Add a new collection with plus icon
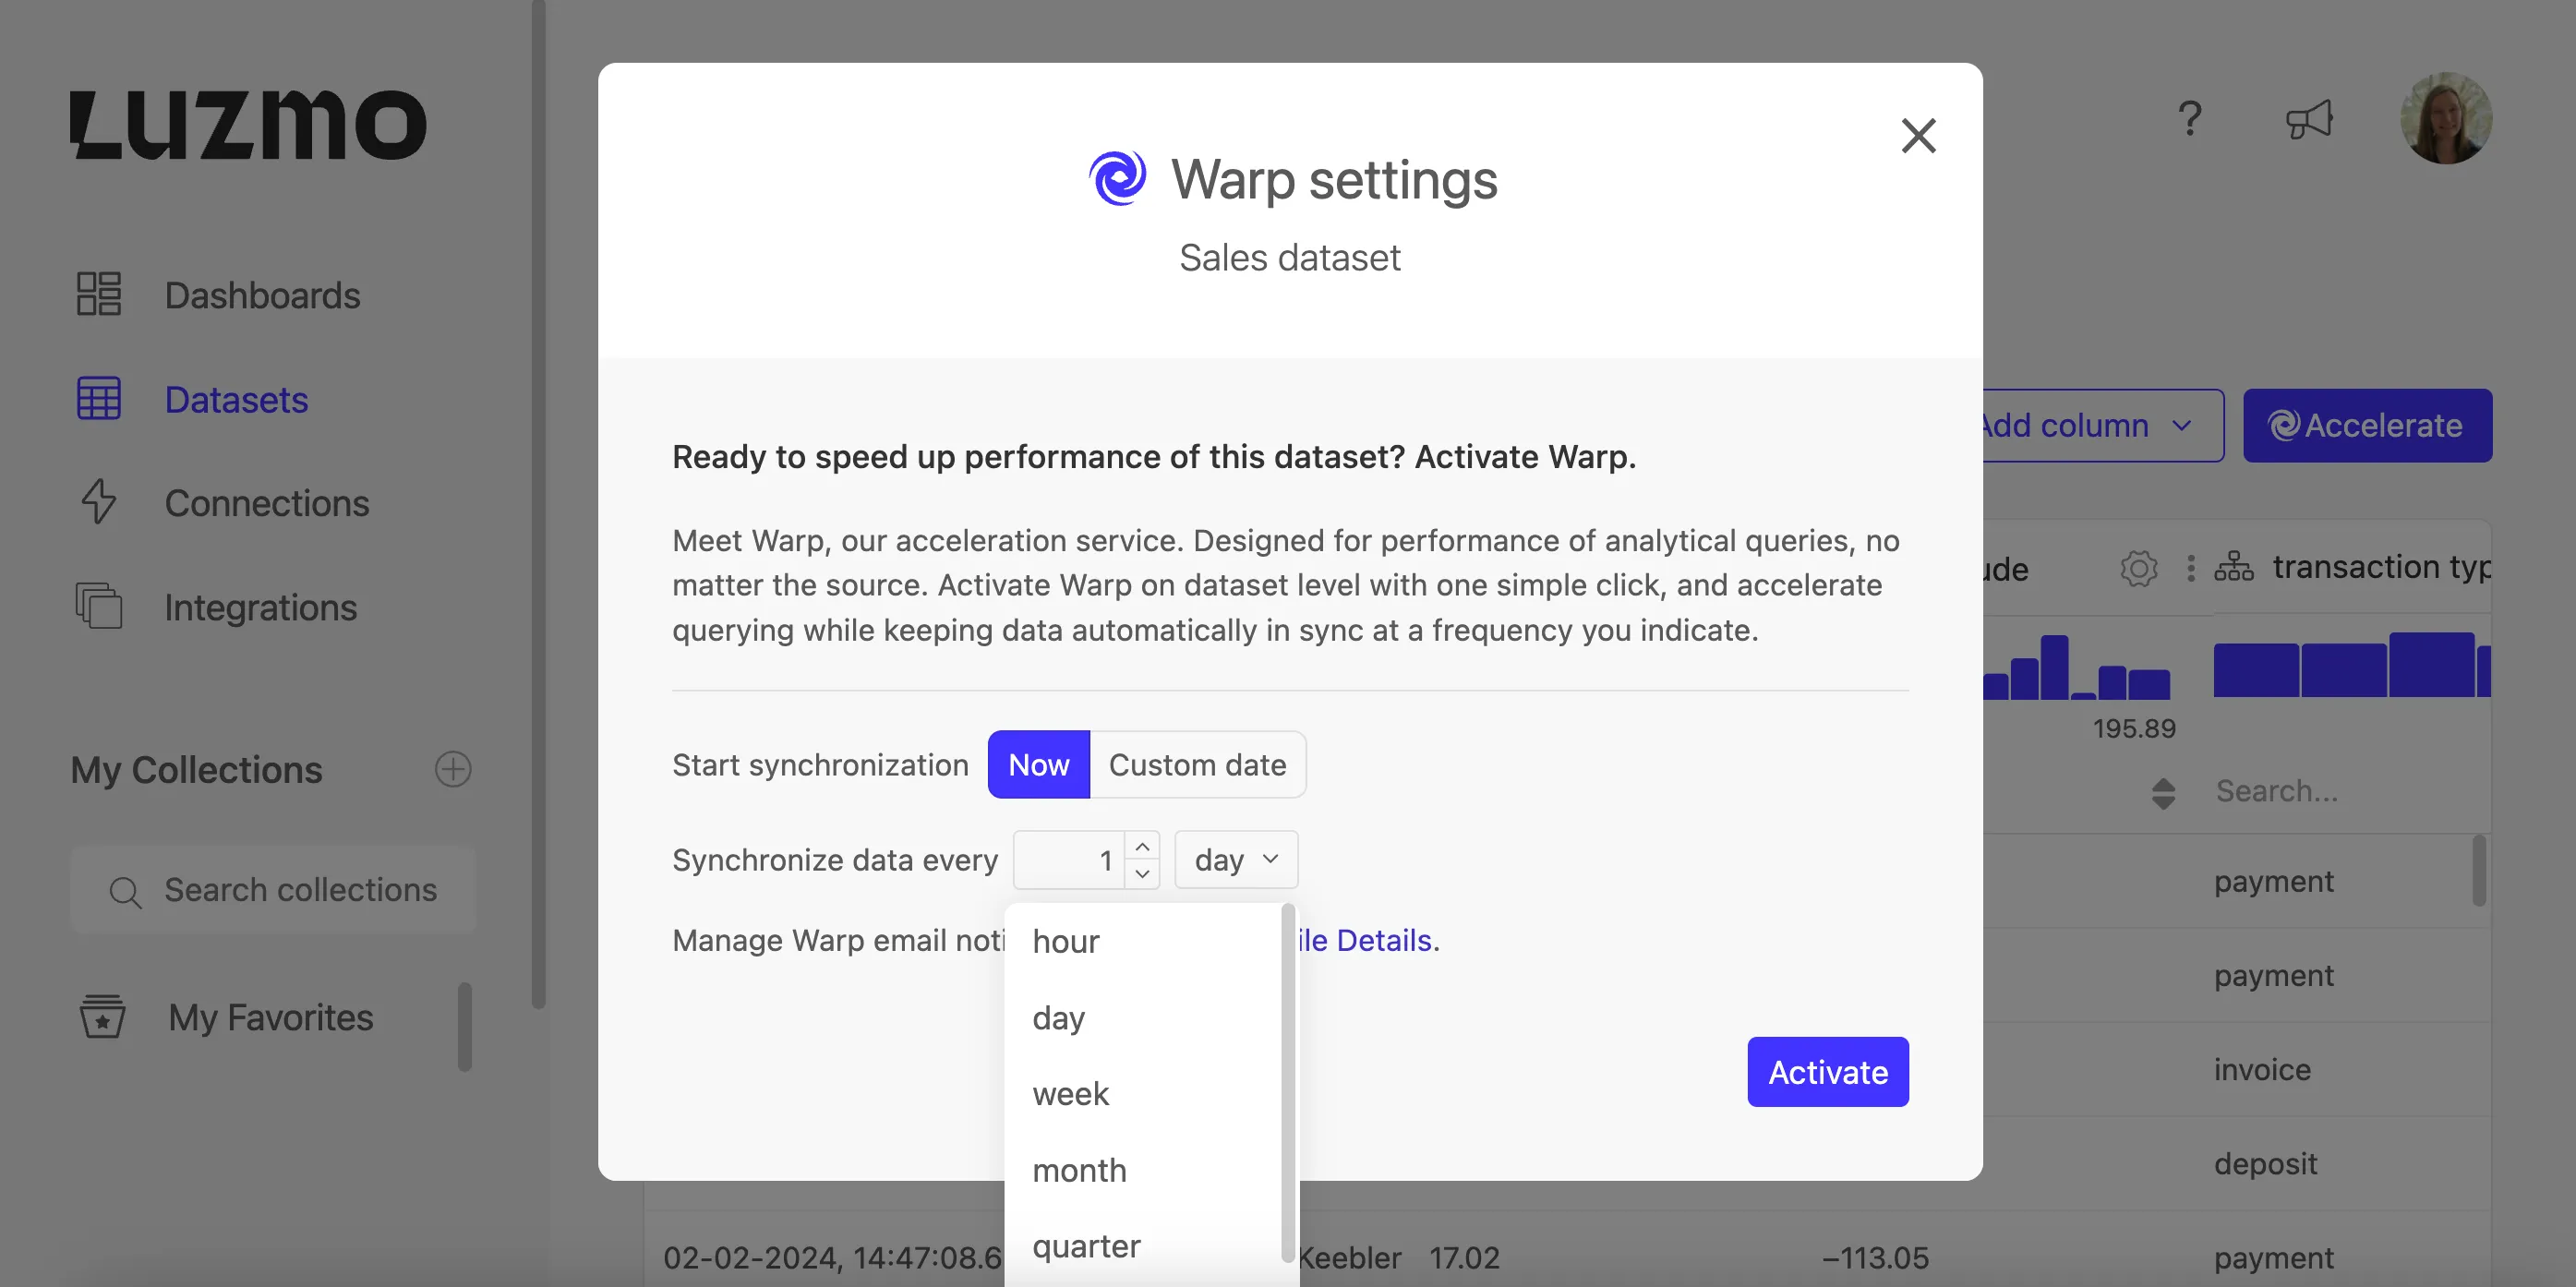 tap(453, 769)
